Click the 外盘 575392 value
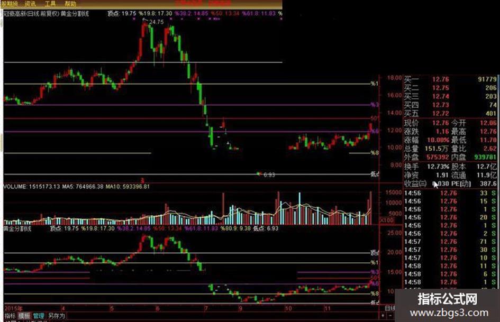 (438, 157)
